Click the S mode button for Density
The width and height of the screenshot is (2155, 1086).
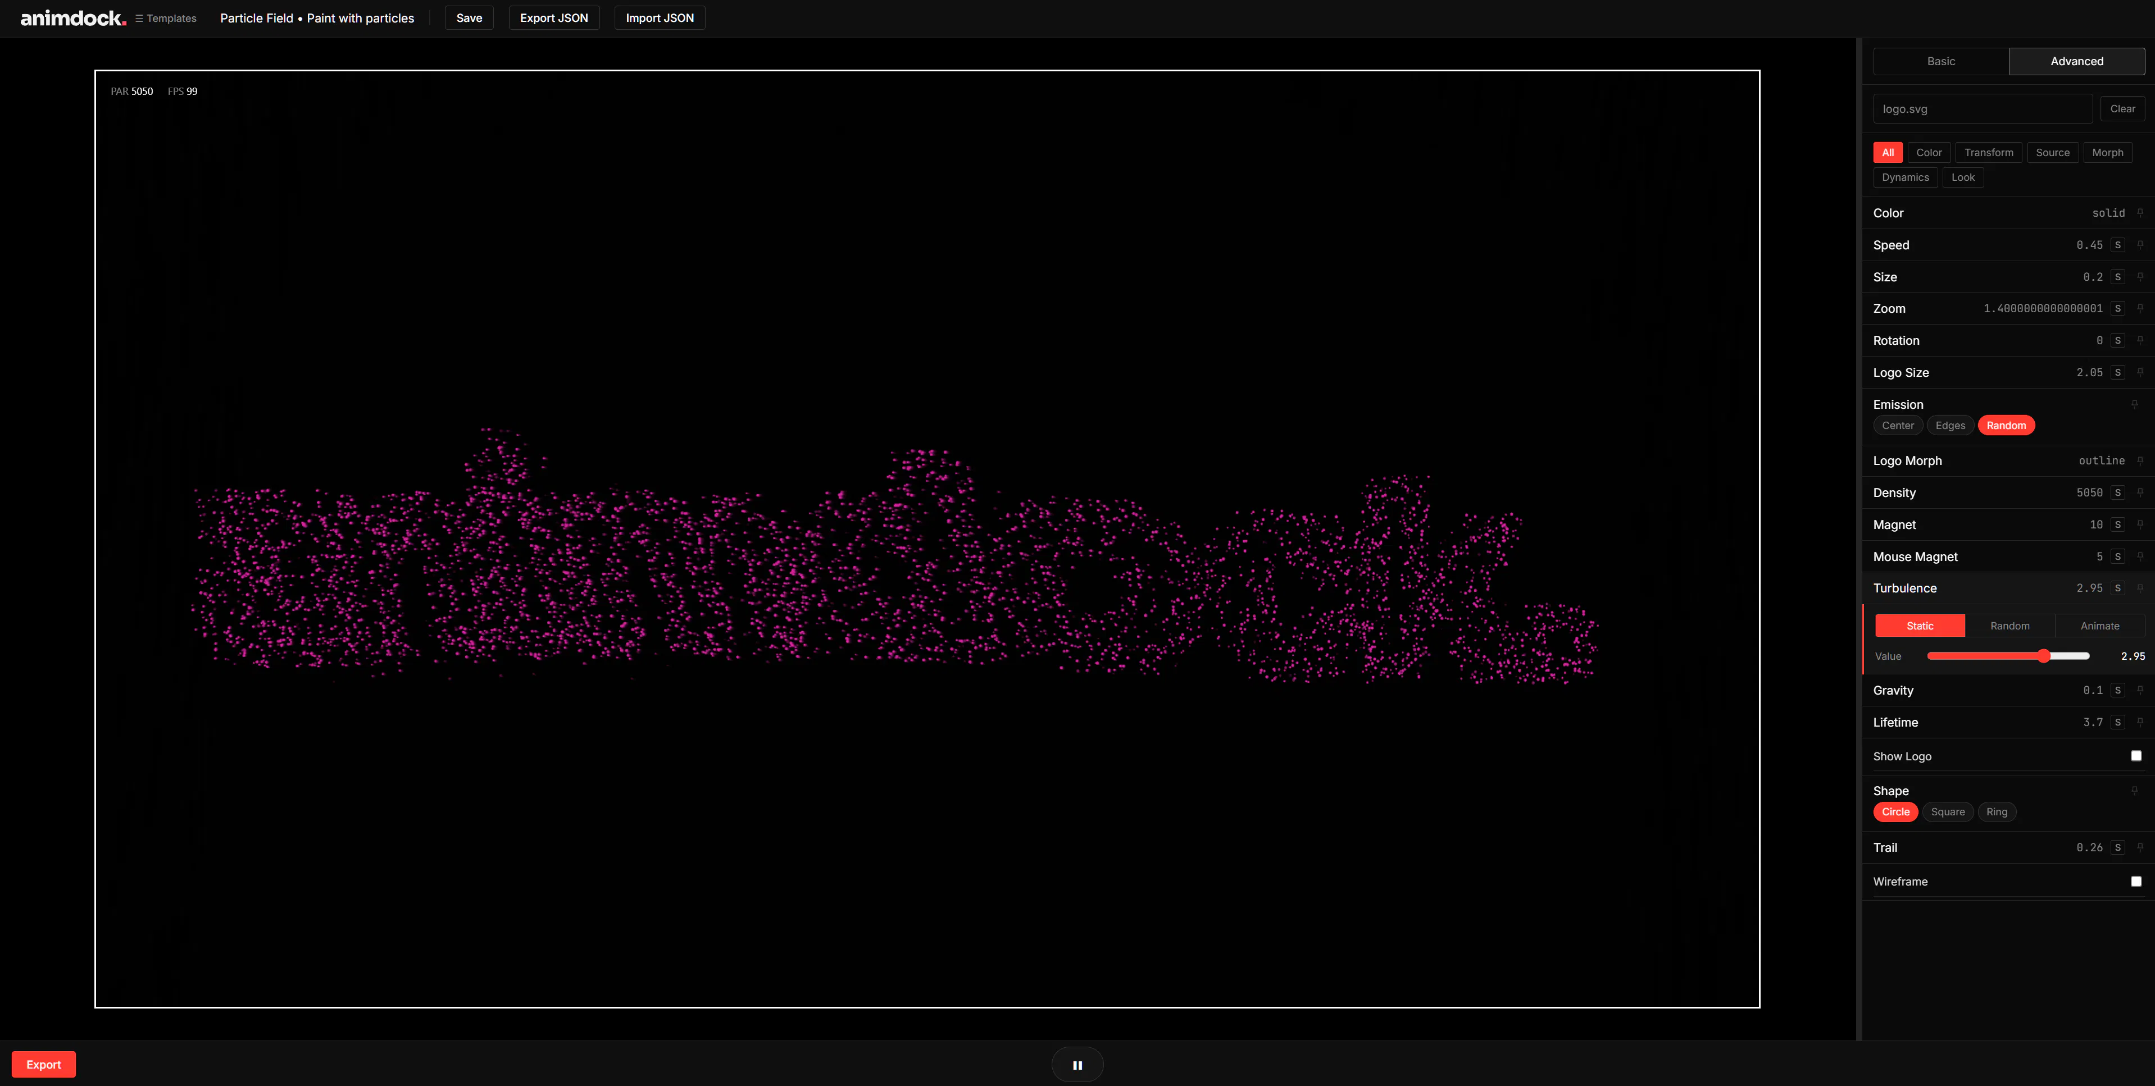click(x=2117, y=492)
